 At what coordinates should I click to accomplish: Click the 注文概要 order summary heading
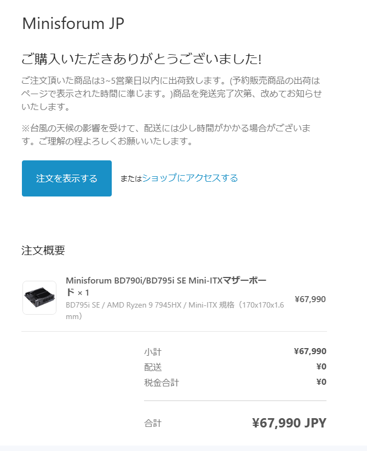43,250
